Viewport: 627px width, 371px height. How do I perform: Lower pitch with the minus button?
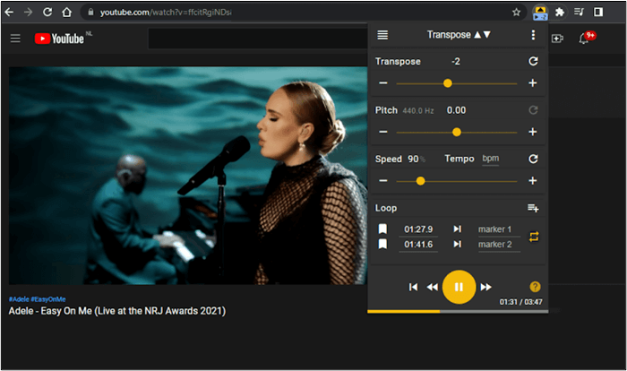coord(383,132)
